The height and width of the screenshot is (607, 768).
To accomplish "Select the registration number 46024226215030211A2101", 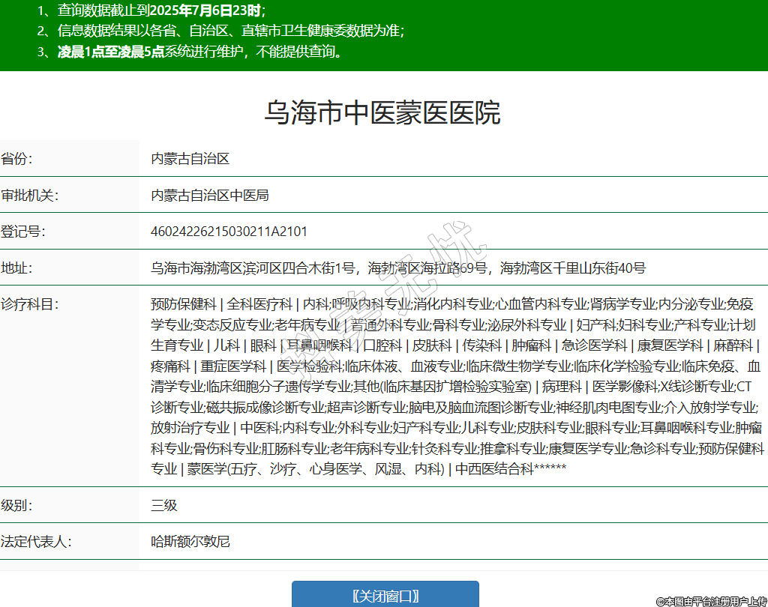I will click(229, 232).
